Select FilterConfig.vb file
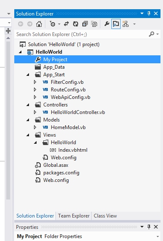Viewport: 163px width, 241px height. click(x=67, y=82)
